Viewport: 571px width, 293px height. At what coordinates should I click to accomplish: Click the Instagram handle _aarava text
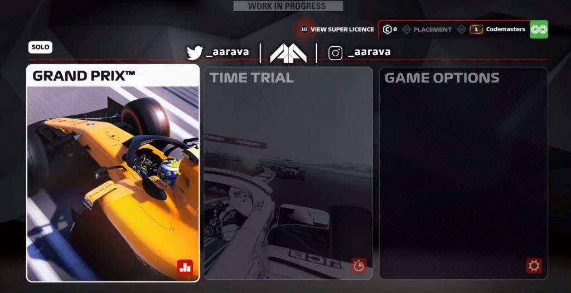[x=369, y=52]
